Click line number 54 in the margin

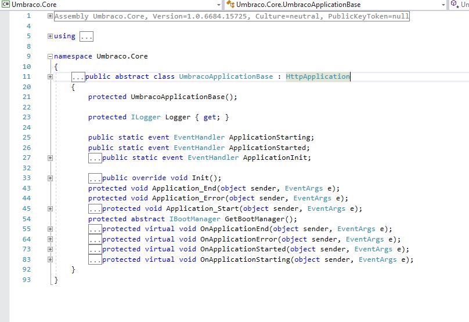27,219
